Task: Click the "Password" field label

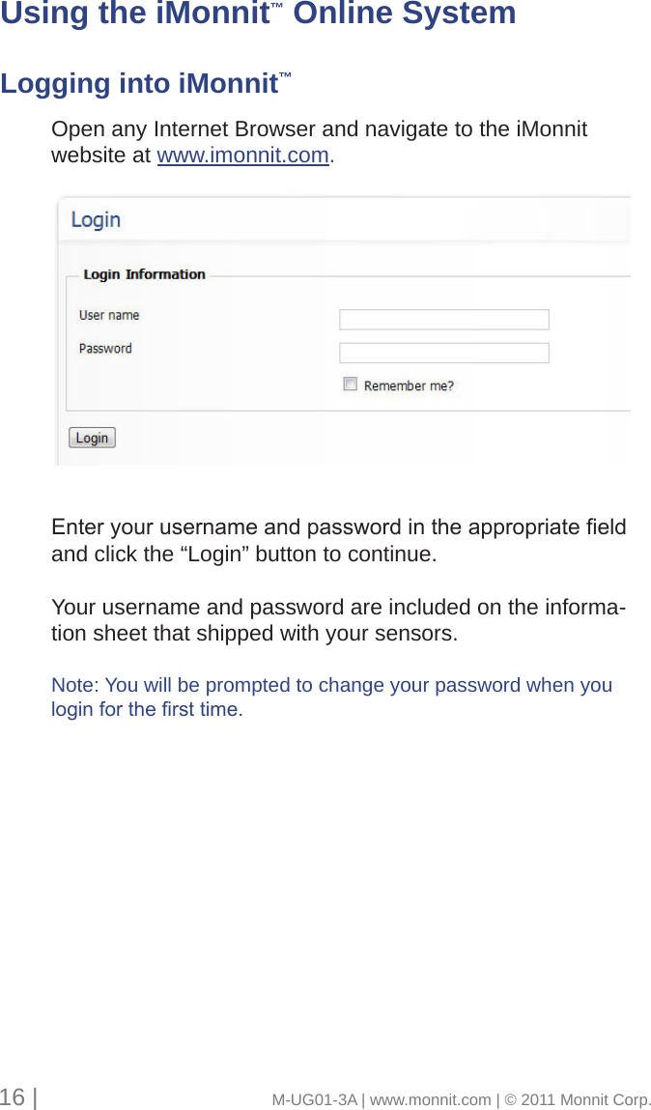Action: click(x=105, y=349)
